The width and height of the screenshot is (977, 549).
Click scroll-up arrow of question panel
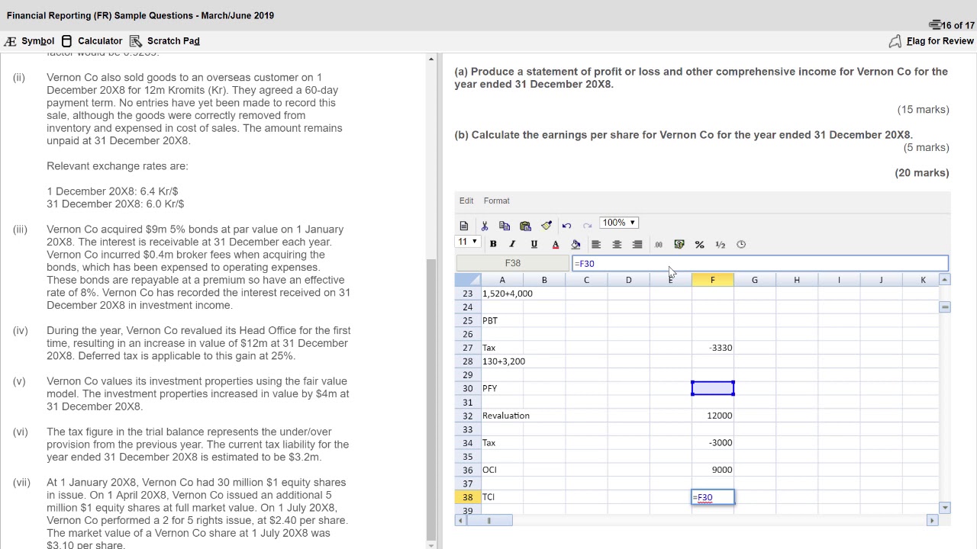pyautogui.click(x=431, y=59)
